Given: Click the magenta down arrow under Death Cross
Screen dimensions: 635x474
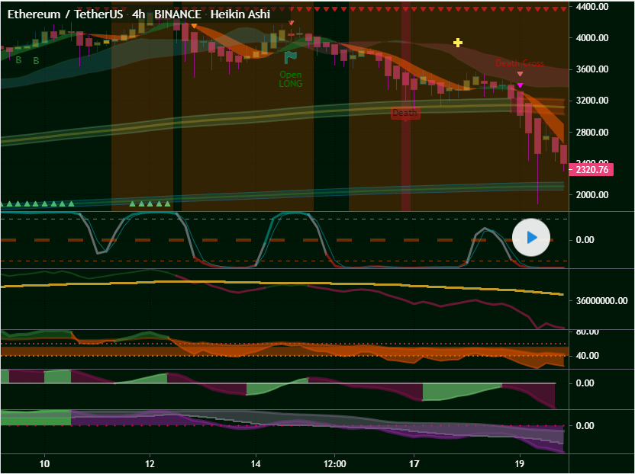Looking at the screenshot, I should 521,85.
